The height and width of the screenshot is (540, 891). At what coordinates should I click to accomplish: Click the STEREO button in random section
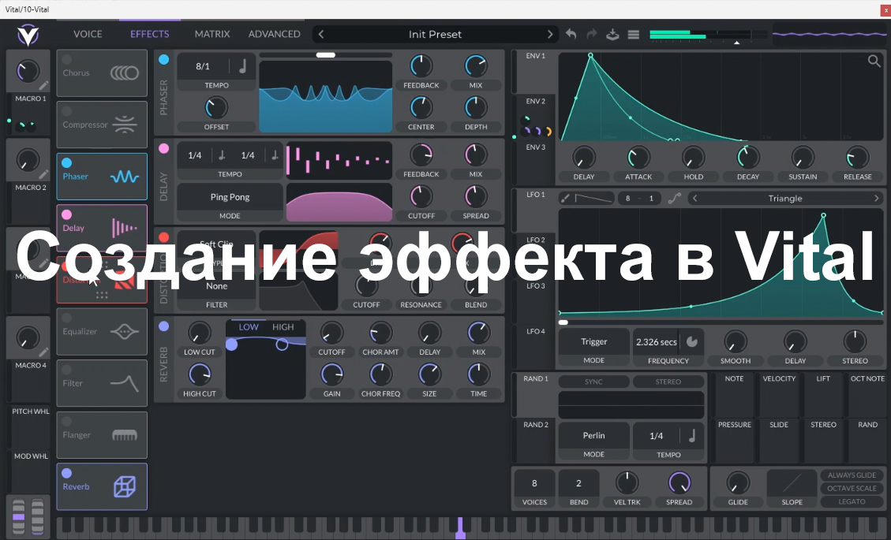point(668,382)
